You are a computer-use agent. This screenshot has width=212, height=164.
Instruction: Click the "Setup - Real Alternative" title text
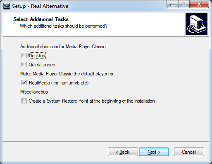[40, 6]
